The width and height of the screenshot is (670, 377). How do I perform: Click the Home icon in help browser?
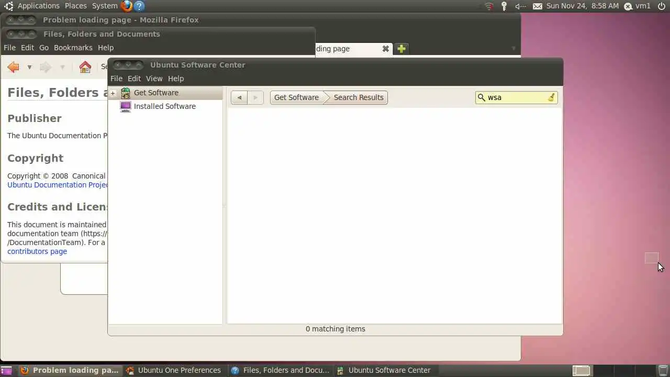click(x=85, y=67)
